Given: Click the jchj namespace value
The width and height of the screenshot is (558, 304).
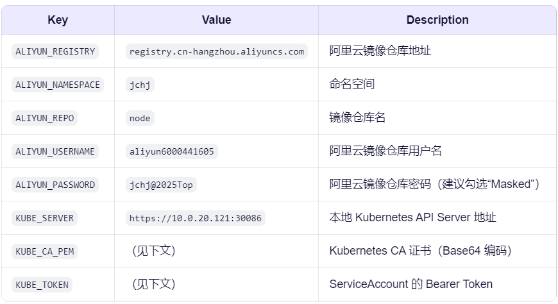Looking at the screenshot, I should click(140, 85).
